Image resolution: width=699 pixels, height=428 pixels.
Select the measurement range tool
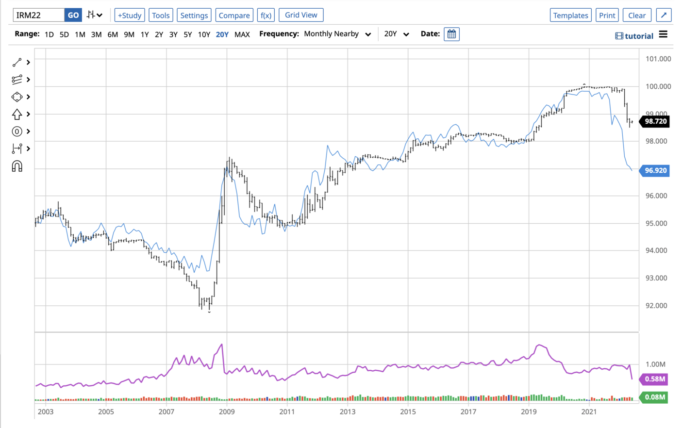point(17,149)
